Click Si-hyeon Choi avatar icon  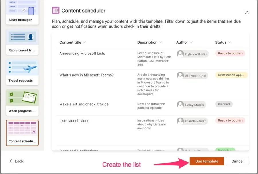pos(180,76)
